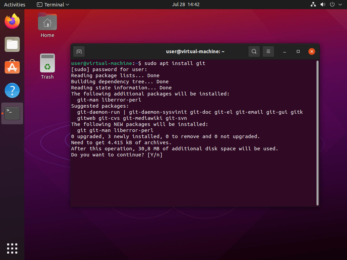
Task: Show Applications grid button
Action: coord(12,248)
